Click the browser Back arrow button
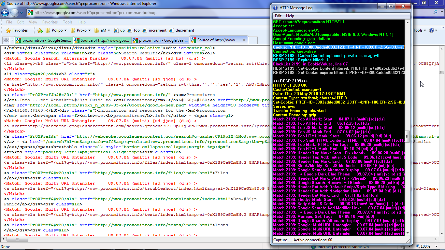The width and height of the screenshot is (445, 250). [x=5, y=13]
